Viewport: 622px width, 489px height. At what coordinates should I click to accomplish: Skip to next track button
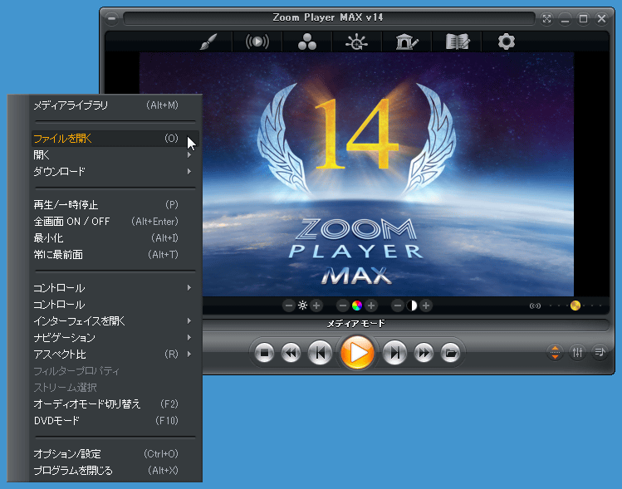394,353
